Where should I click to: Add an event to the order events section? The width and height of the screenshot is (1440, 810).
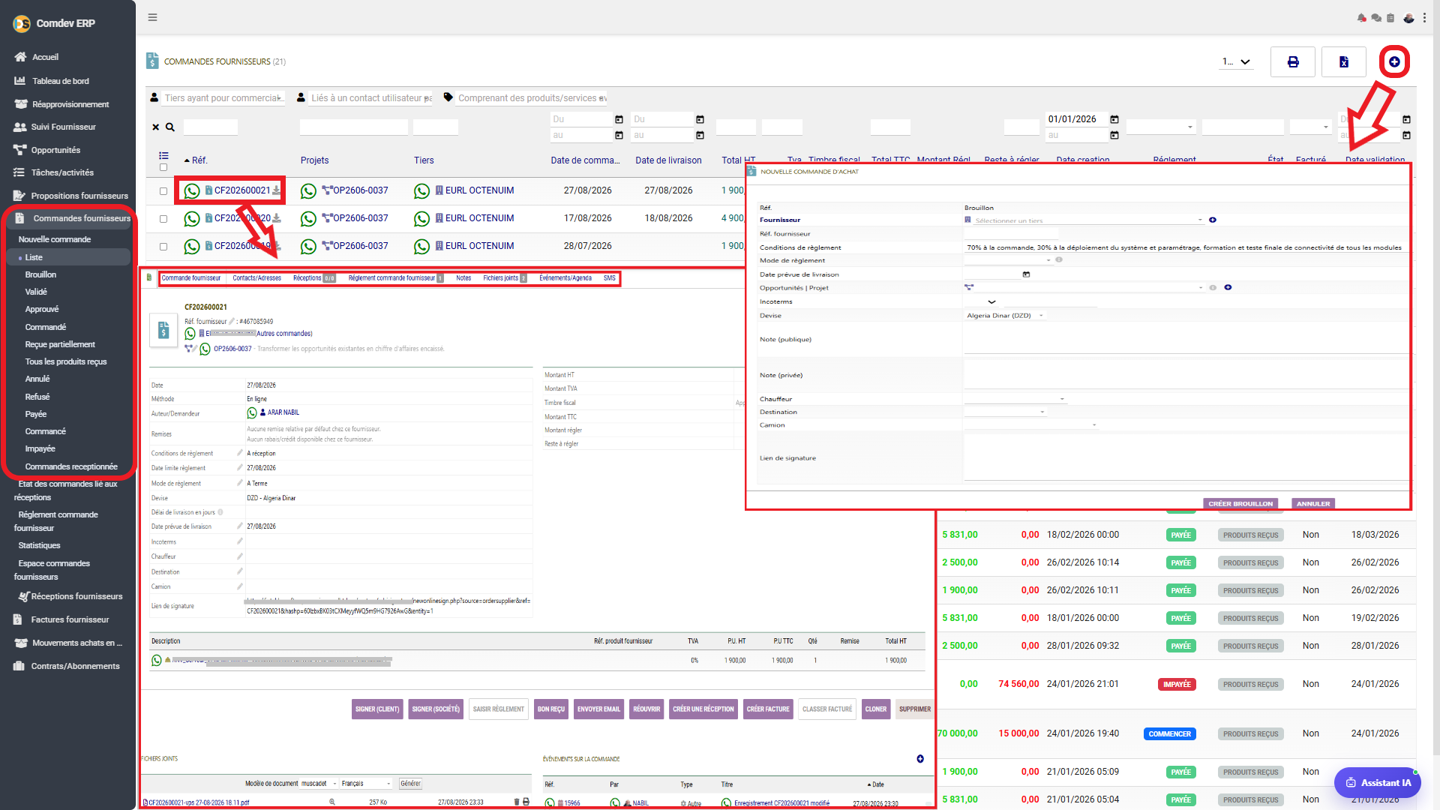[920, 759]
